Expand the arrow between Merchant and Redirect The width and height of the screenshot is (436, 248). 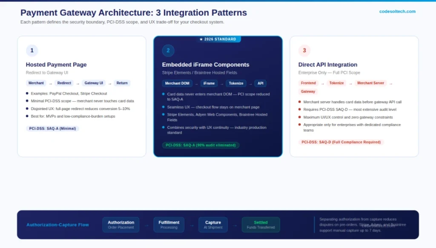pyautogui.click(x=50, y=83)
